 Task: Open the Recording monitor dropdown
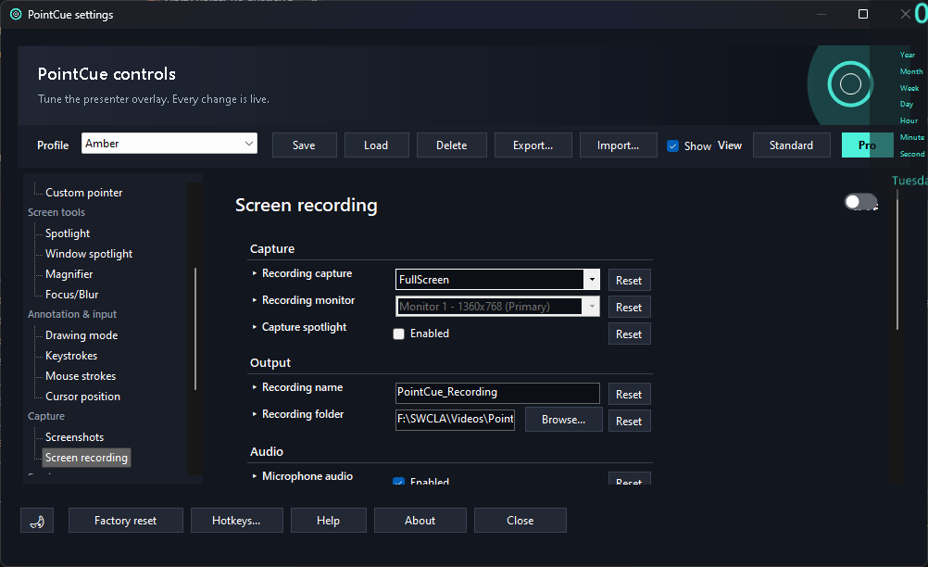pyautogui.click(x=497, y=306)
